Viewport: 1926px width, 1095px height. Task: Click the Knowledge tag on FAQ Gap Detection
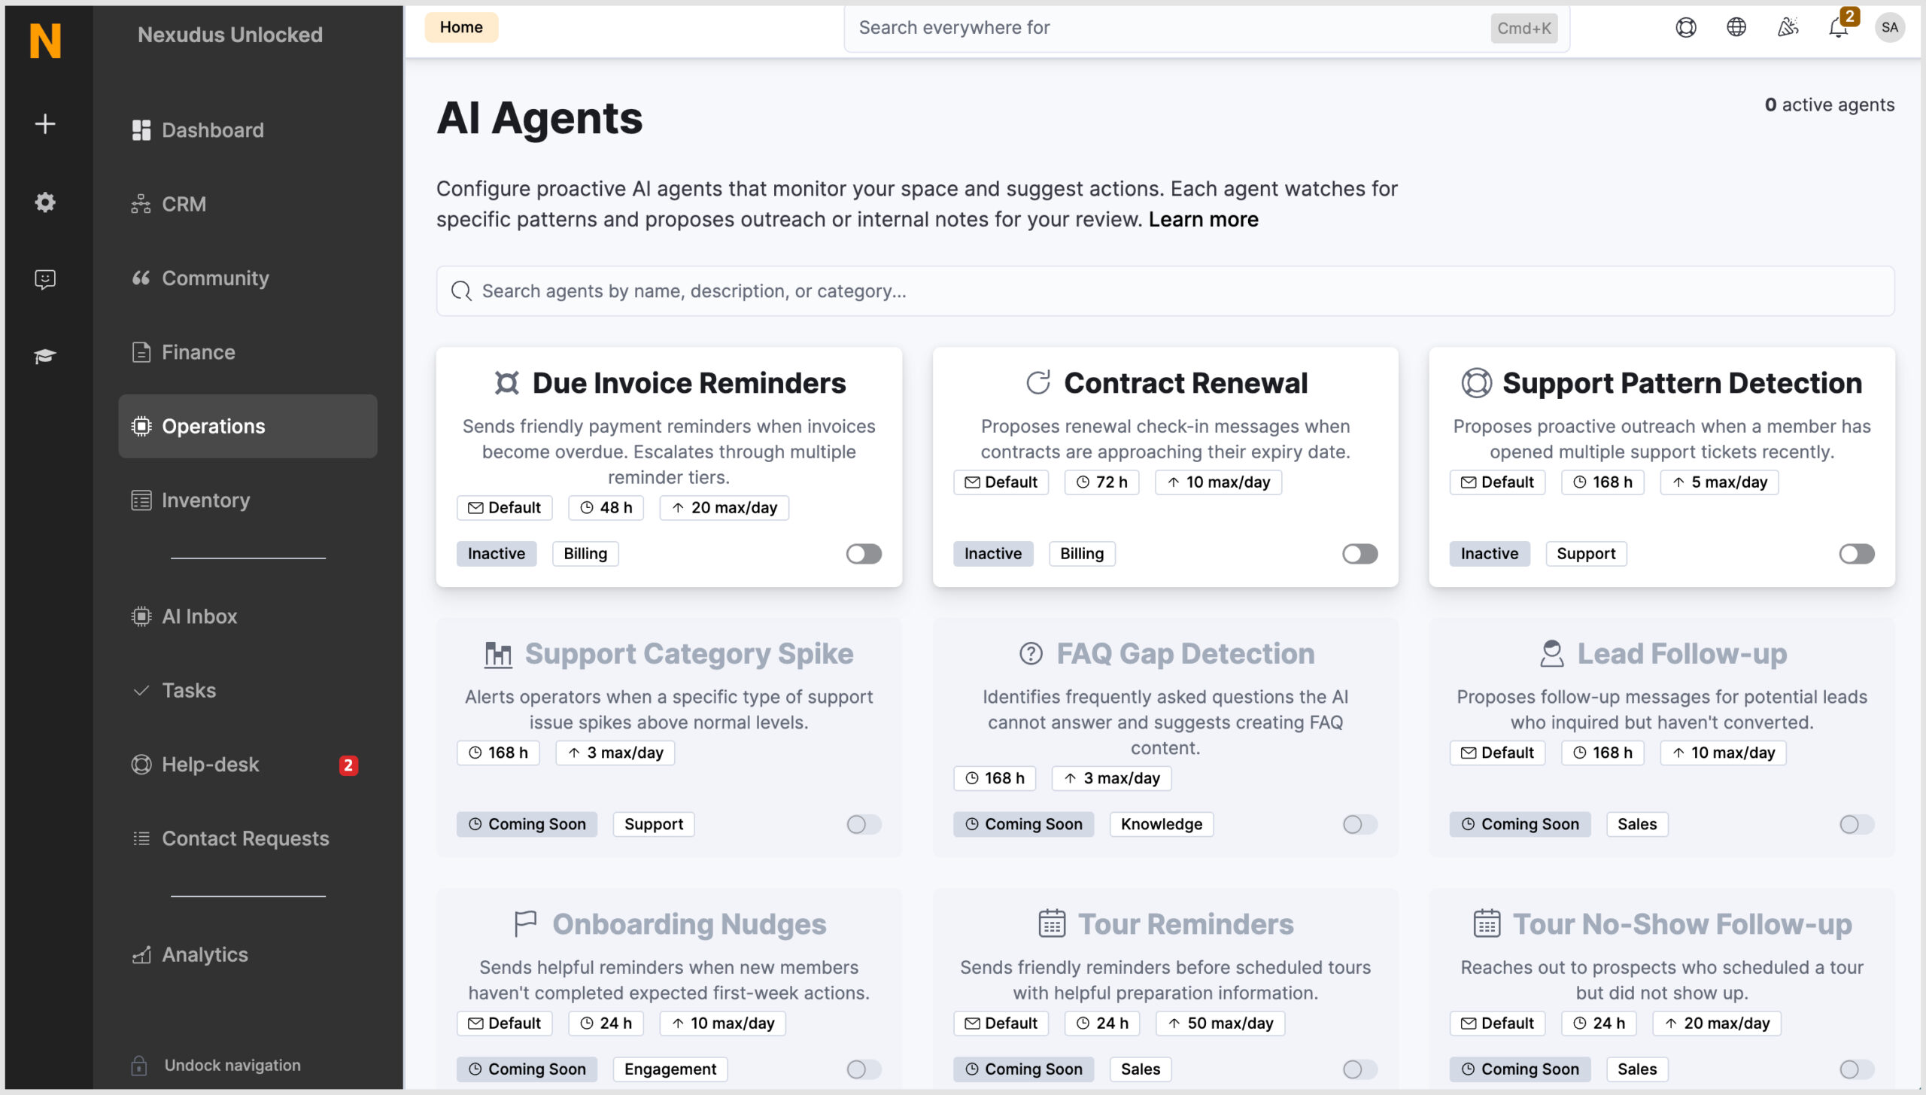[1161, 825]
